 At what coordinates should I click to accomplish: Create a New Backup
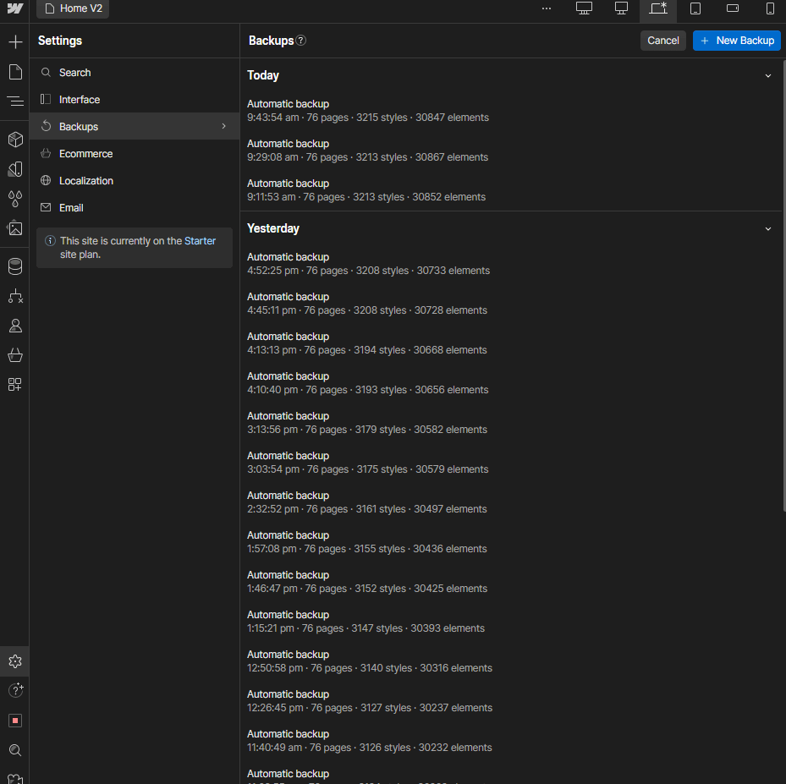pyautogui.click(x=736, y=40)
